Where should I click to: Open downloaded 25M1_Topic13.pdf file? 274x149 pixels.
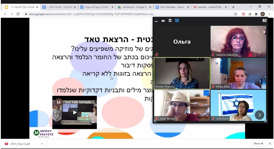point(20,144)
